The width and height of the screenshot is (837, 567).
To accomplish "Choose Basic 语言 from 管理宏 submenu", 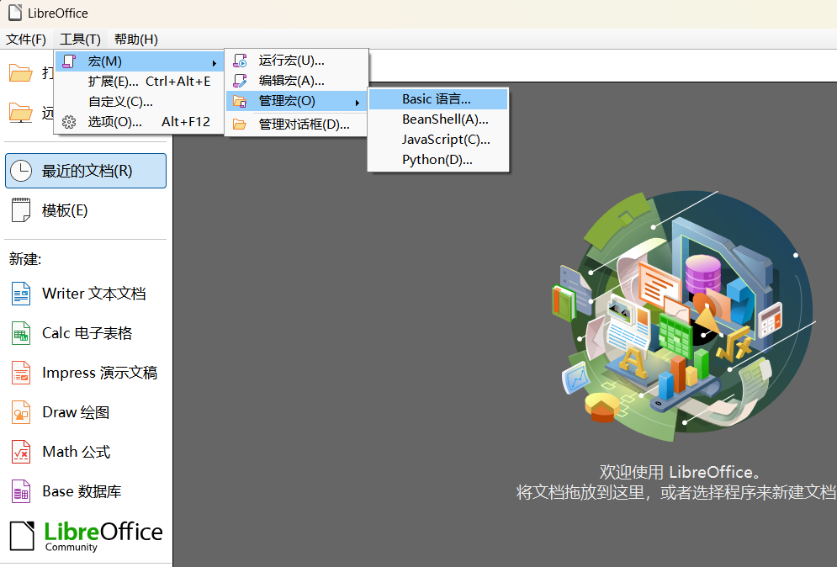I will coord(438,98).
